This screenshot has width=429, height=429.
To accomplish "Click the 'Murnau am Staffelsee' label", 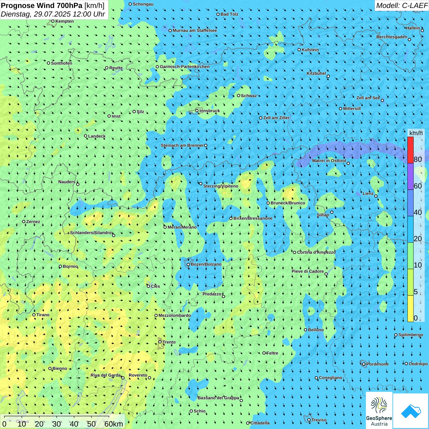I will pyautogui.click(x=195, y=30).
